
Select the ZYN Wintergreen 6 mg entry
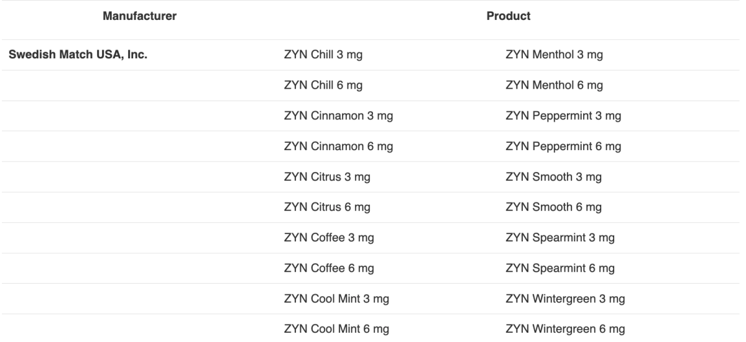[x=566, y=329]
